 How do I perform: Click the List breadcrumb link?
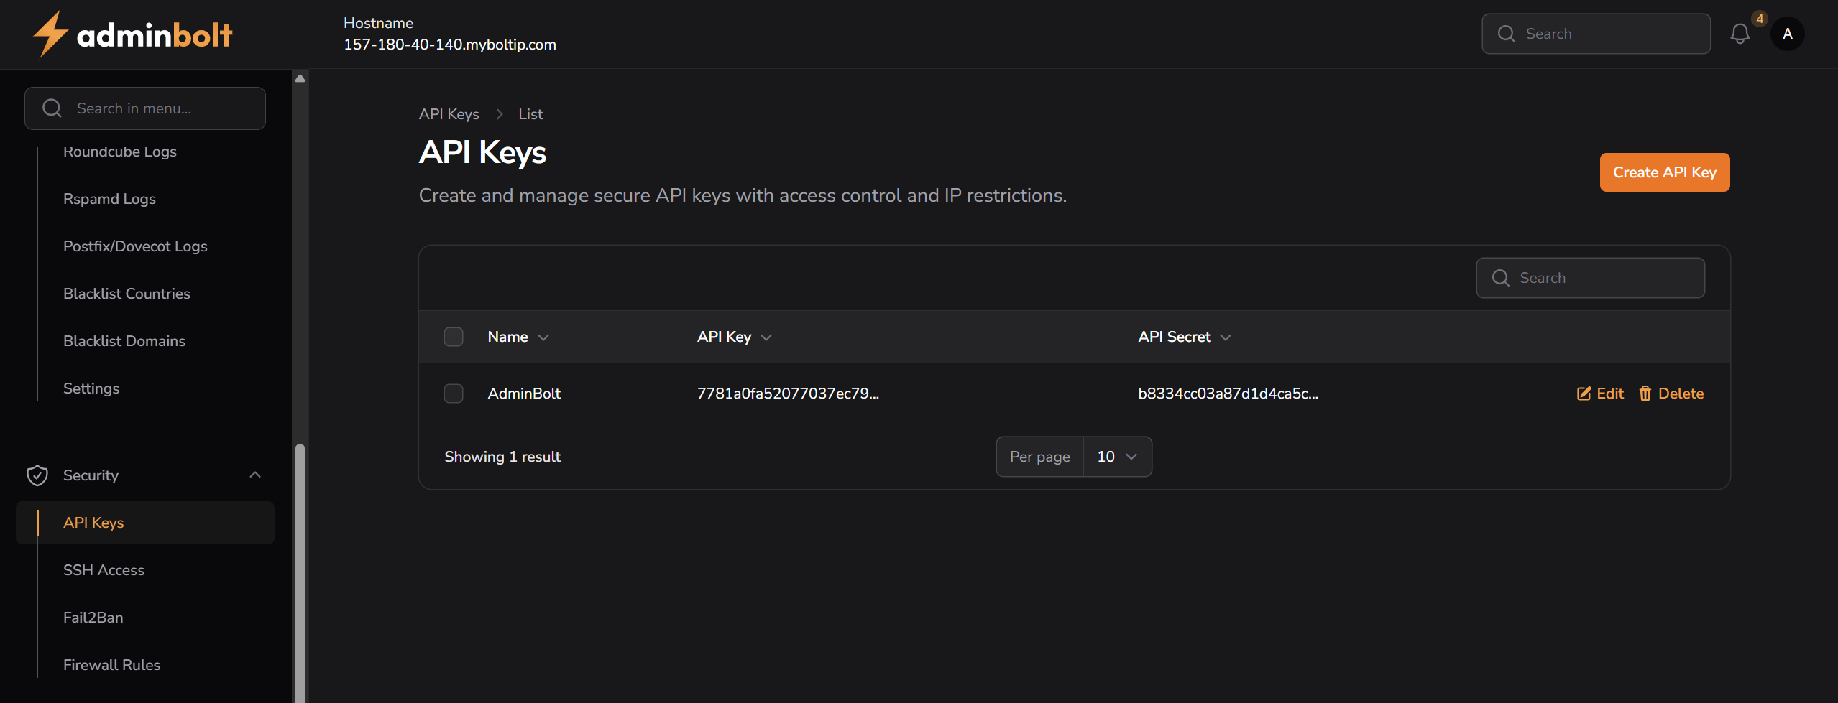530,113
